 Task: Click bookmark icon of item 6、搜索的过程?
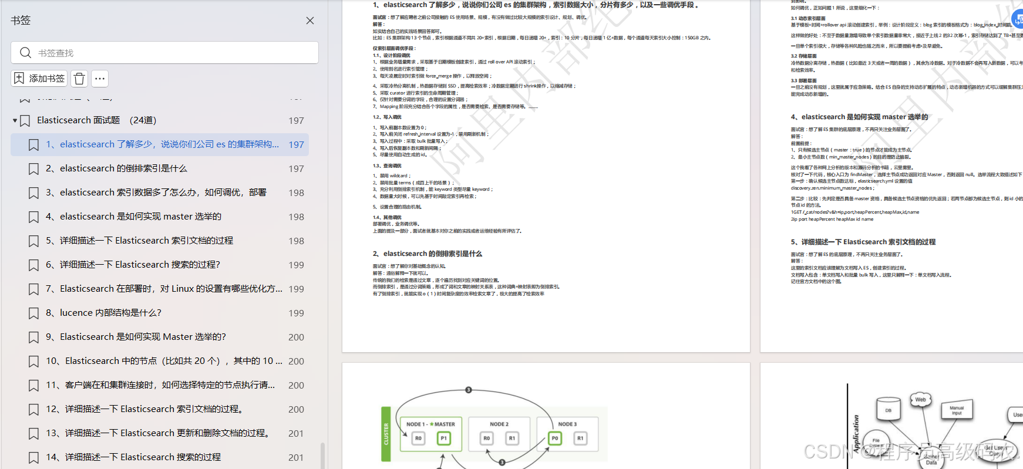pyautogui.click(x=34, y=265)
